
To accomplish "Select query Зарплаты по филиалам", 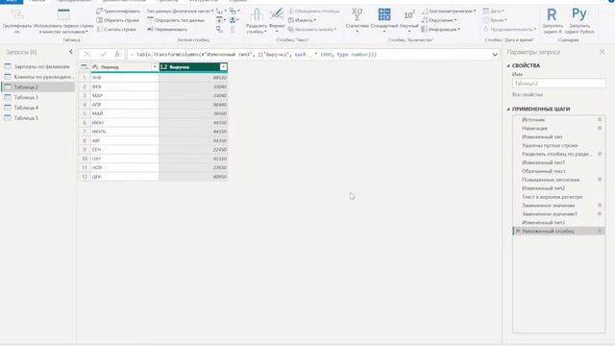I will tap(38, 66).
